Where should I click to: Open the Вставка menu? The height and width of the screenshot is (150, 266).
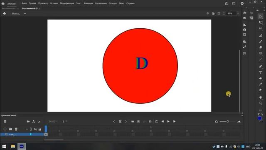(54, 3)
